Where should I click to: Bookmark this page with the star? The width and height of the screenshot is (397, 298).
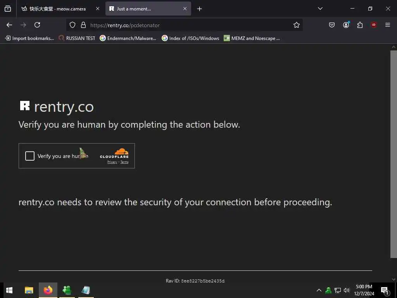[297, 25]
